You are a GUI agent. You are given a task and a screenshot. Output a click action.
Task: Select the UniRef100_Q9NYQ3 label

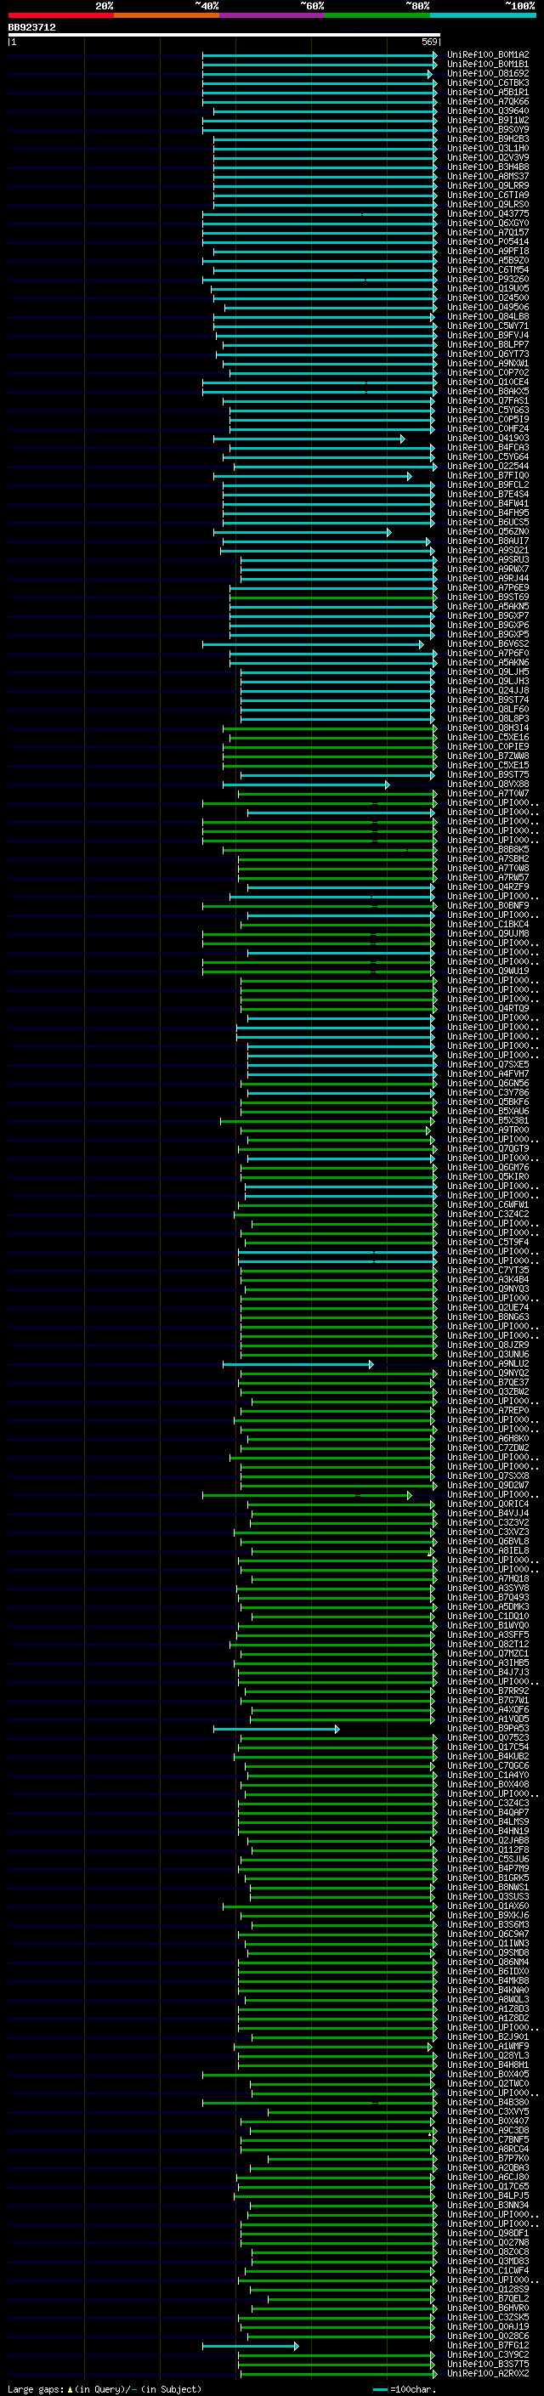point(488,1289)
